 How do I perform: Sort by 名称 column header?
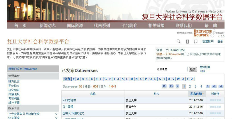click(x=93, y=94)
